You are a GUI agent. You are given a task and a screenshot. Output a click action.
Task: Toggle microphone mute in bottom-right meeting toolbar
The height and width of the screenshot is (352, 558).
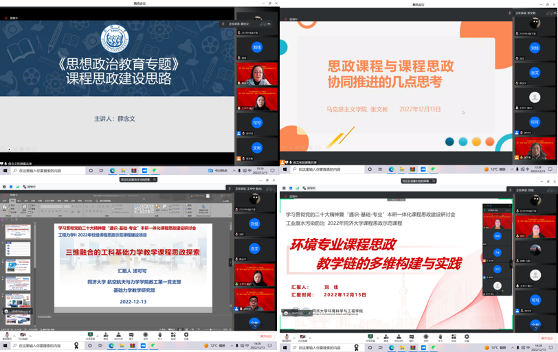point(287,336)
